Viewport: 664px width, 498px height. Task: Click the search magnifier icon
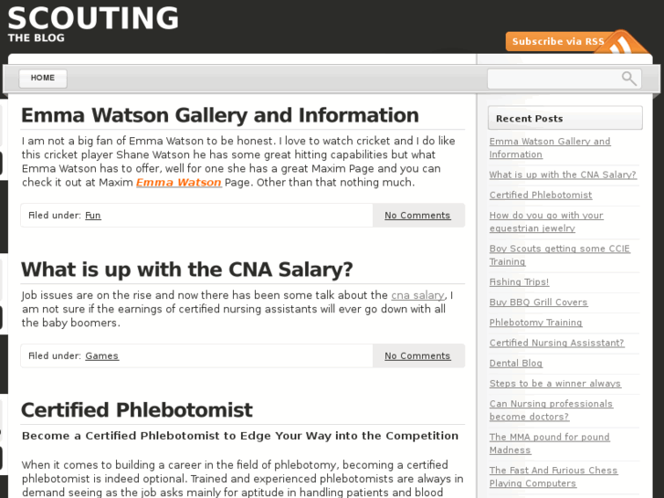point(628,79)
